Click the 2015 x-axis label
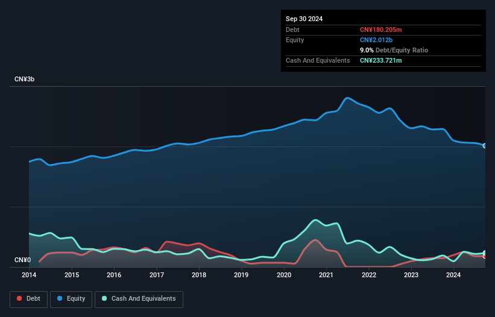The height and width of the screenshot is (317, 495). [x=72, y=275]
